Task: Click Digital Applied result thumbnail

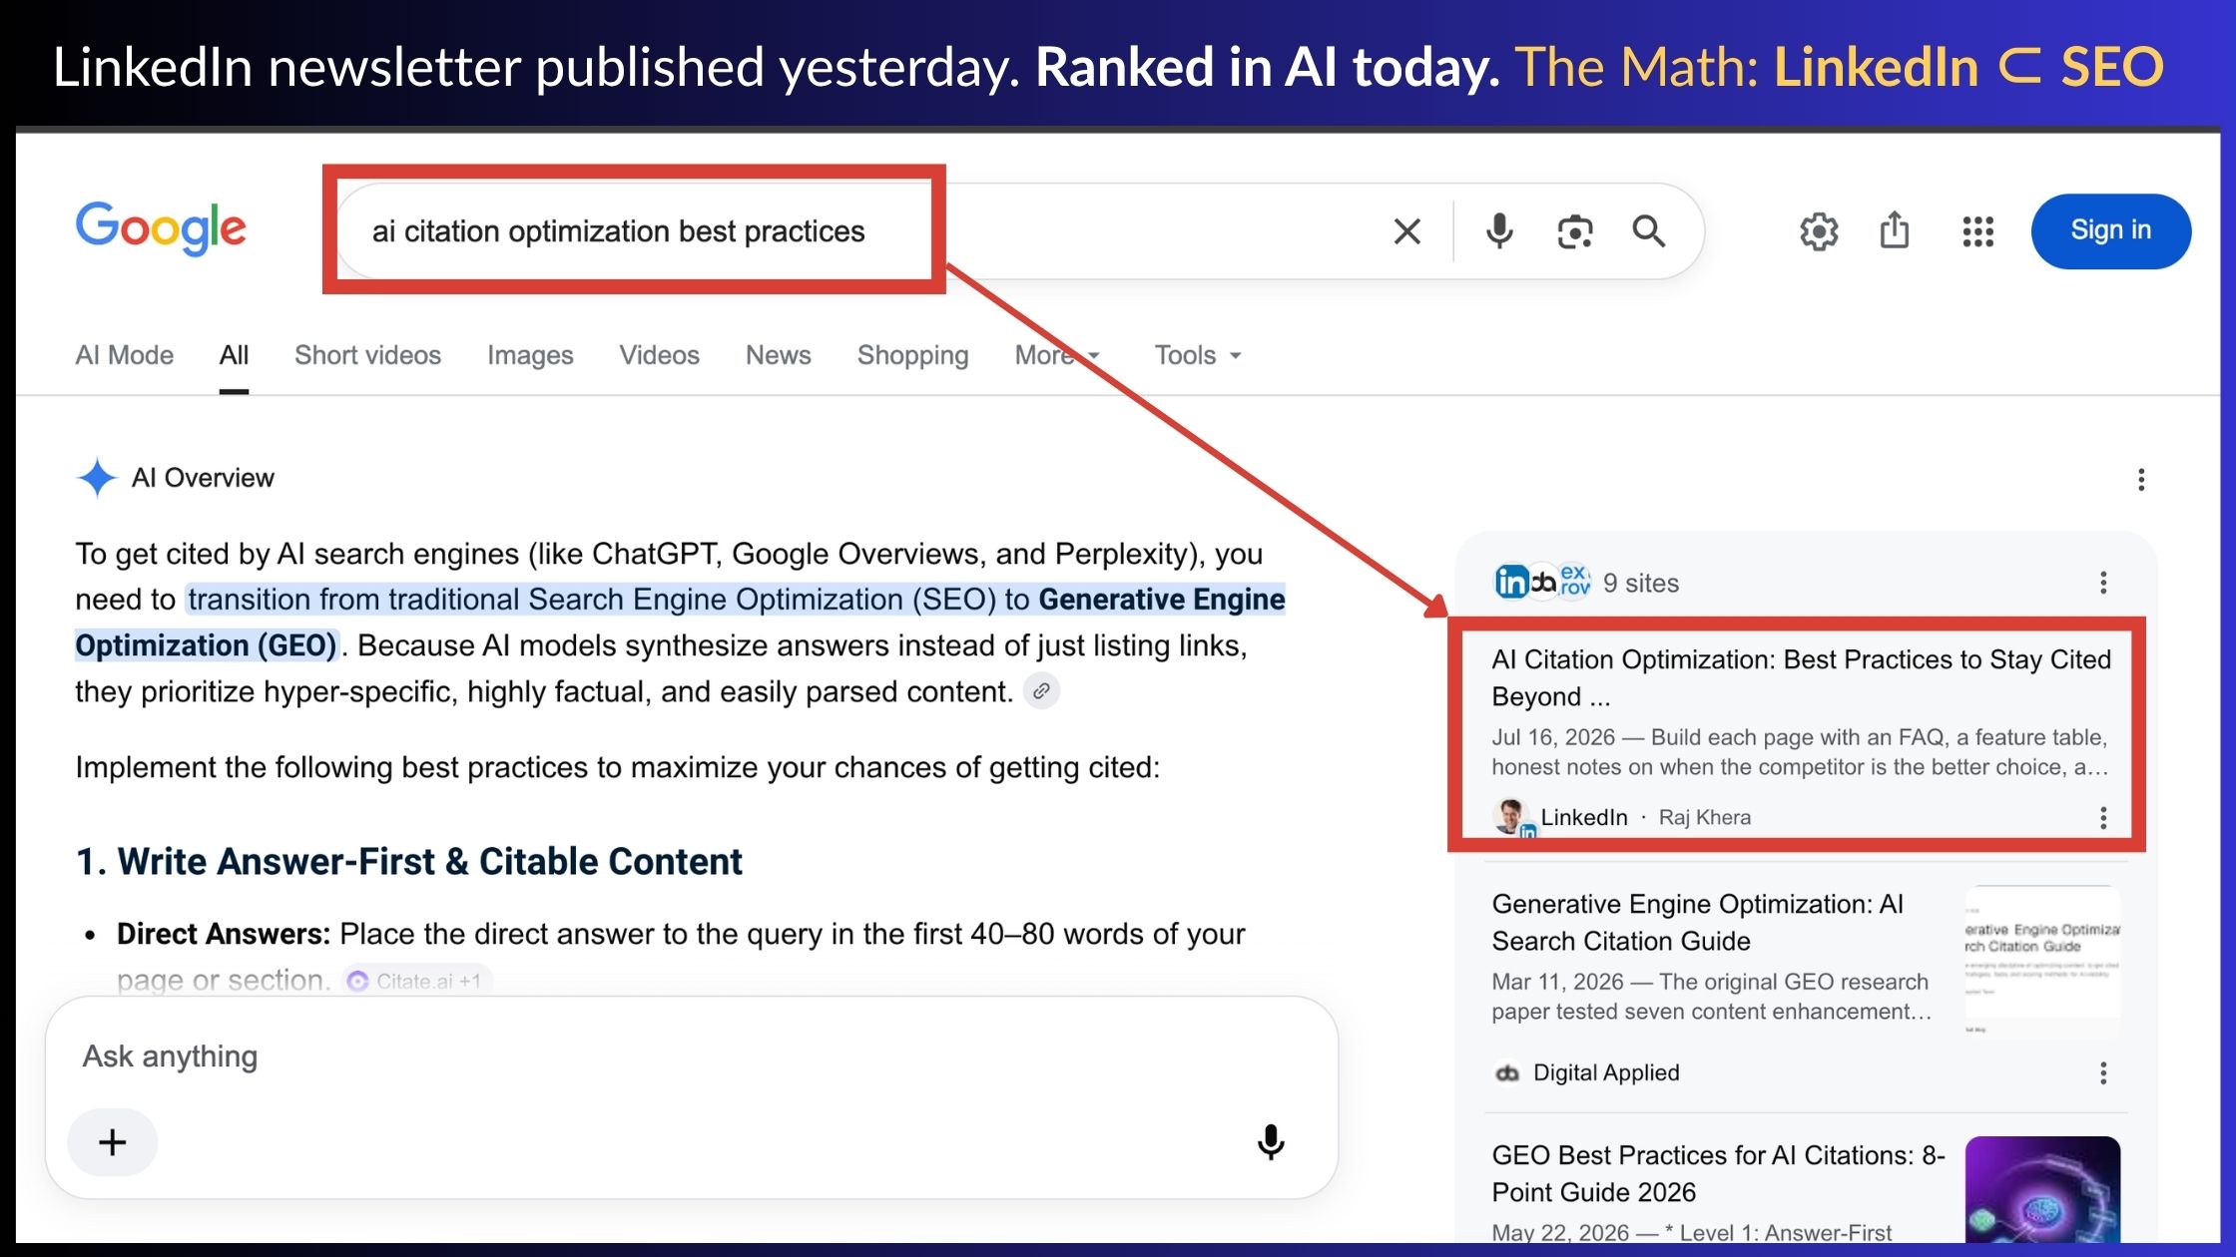Action: [x=2042, y=961]
